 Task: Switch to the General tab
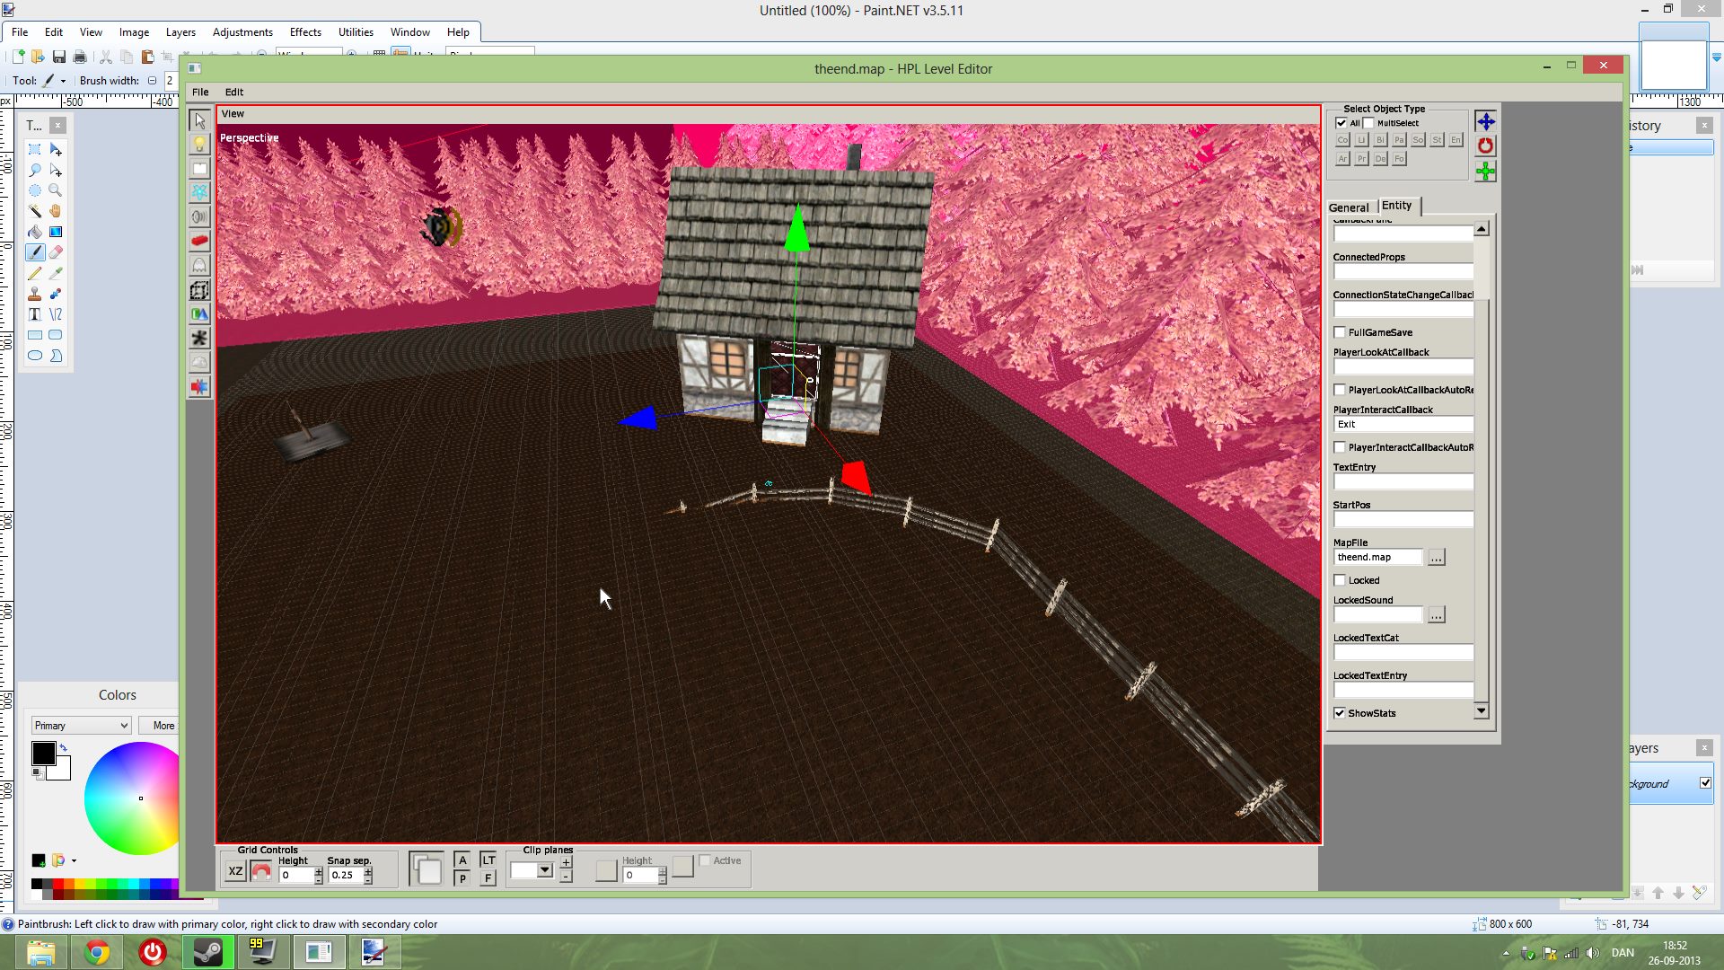pos(1348,207)
